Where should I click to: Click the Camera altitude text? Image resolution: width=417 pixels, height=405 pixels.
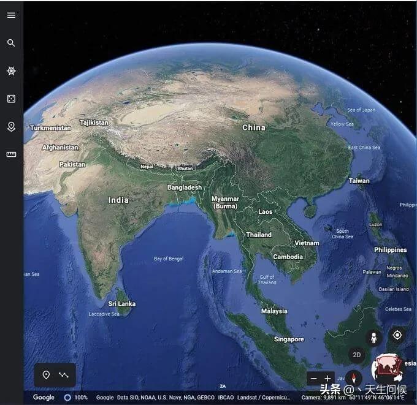click(323, 398)
